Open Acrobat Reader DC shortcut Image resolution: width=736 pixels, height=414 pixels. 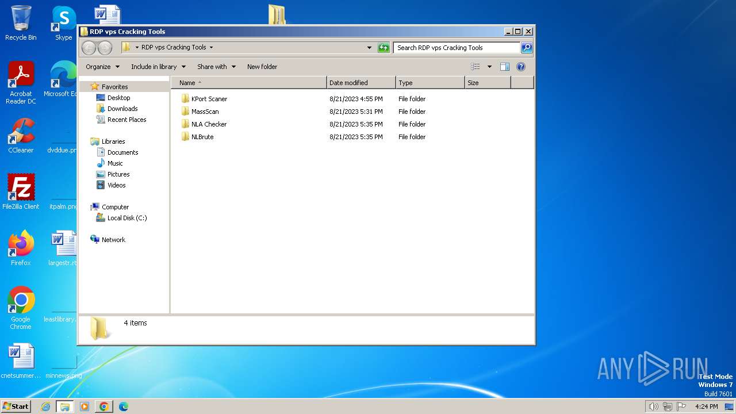click(x=21, y=83)
